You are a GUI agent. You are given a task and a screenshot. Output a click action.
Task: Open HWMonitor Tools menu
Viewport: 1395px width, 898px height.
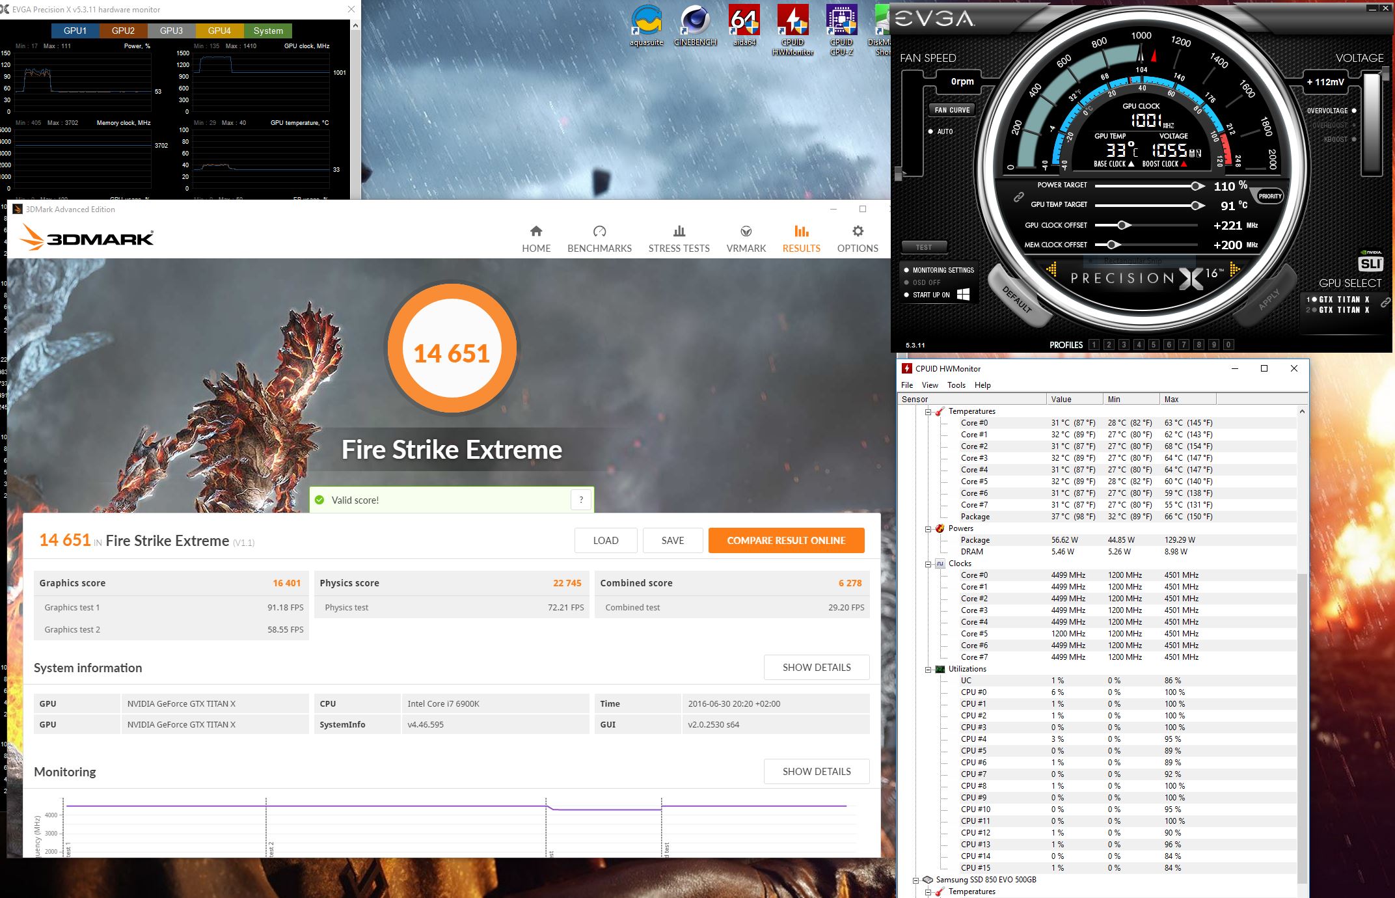point(956,385)
